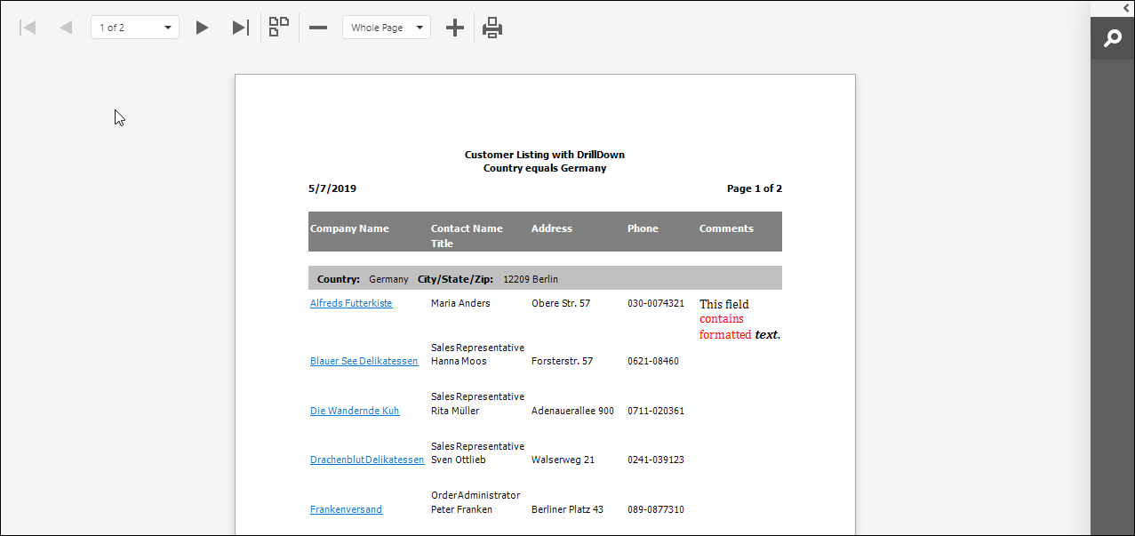Zoom out using the minus button
The image size is (1135, 536).
point(318,28)
